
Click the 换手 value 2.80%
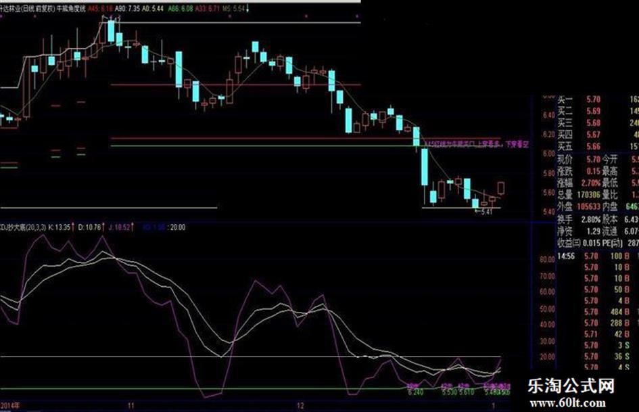coord(590,219)
